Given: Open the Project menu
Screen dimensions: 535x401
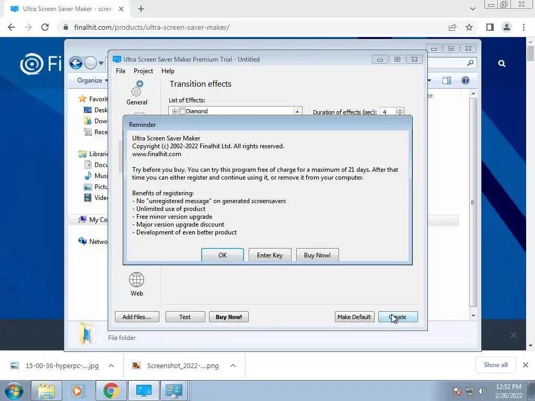Looking at the screenshot, I should pyautogui.click(x=143, y=71).
